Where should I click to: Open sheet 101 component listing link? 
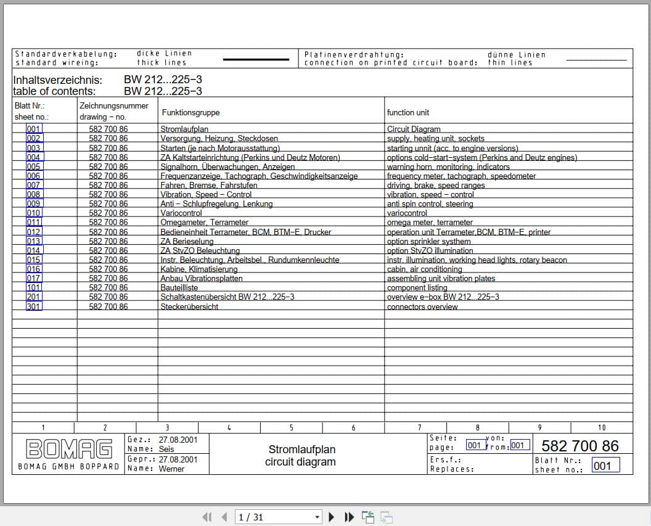pyautogui.click(x=34, y=287)
